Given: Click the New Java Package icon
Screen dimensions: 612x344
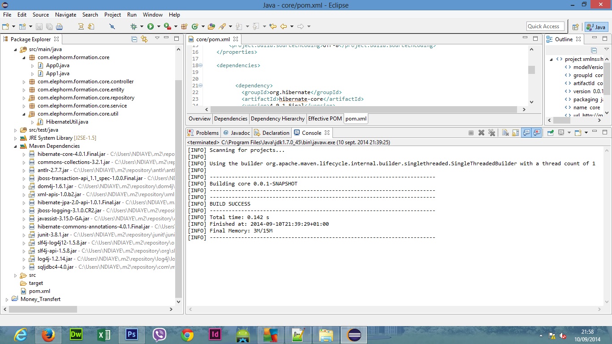Looking at the screenshot, I should (184, 26).
